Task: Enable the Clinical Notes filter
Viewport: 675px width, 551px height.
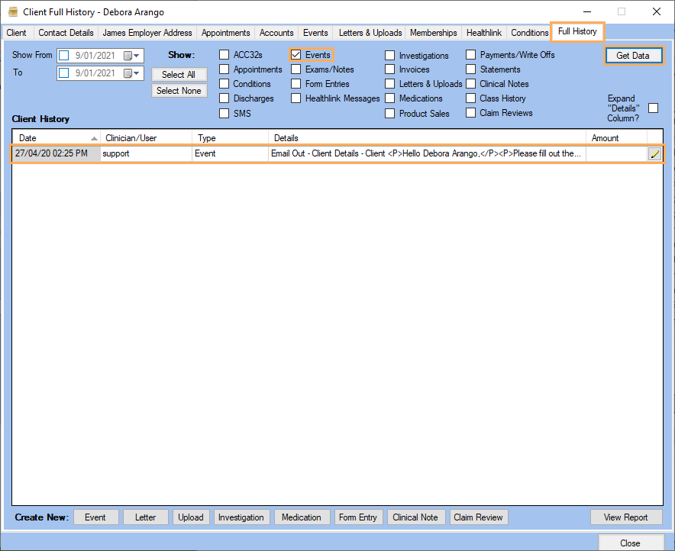Action: (470, 83)
